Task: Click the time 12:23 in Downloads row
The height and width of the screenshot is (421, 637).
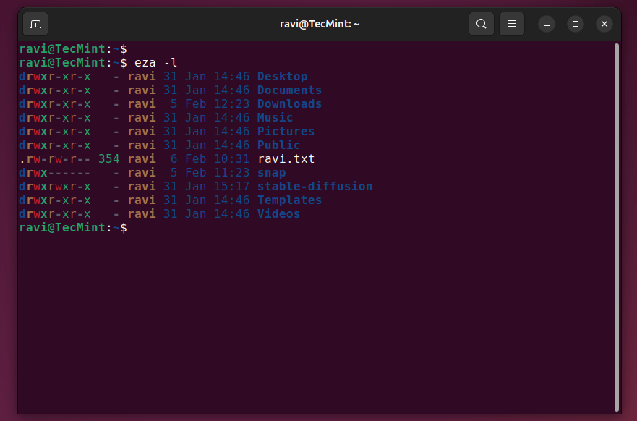Action: pyautogui.click(x=231, y=104)
